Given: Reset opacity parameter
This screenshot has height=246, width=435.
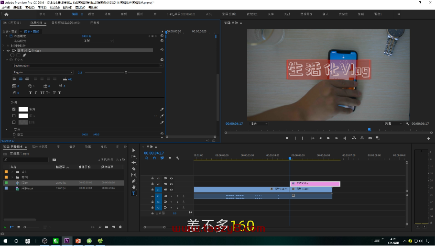Looking at the screenshot, I should 162,36.
